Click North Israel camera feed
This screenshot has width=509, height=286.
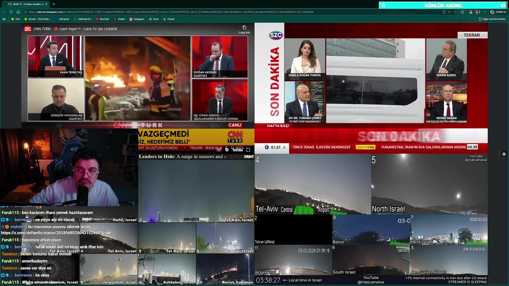(429, 184)
